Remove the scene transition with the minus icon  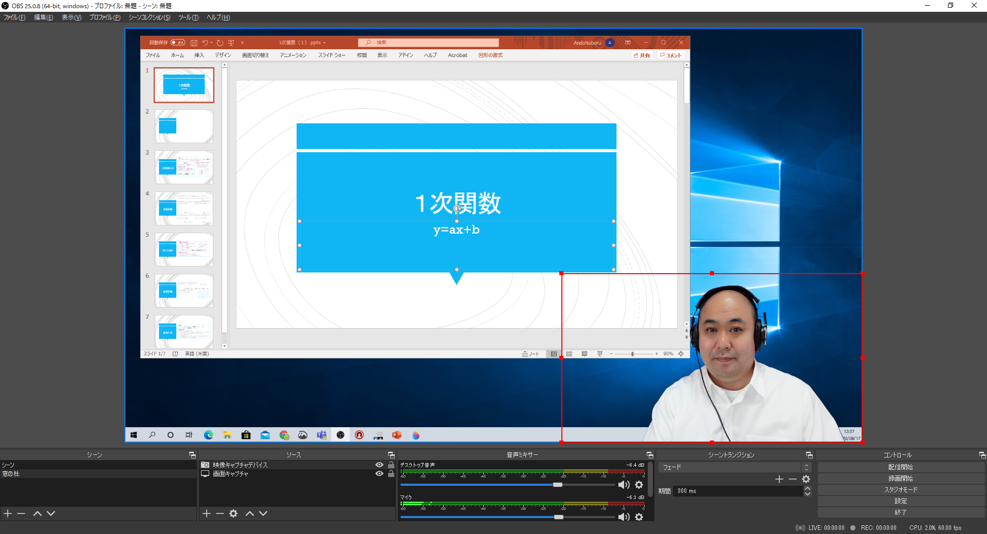coord(793,479)
